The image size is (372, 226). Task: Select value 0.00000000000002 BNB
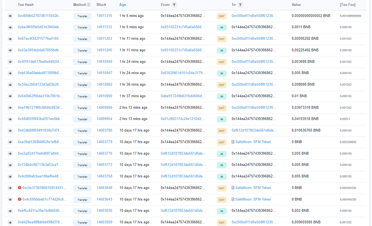[x=311, y=16]
